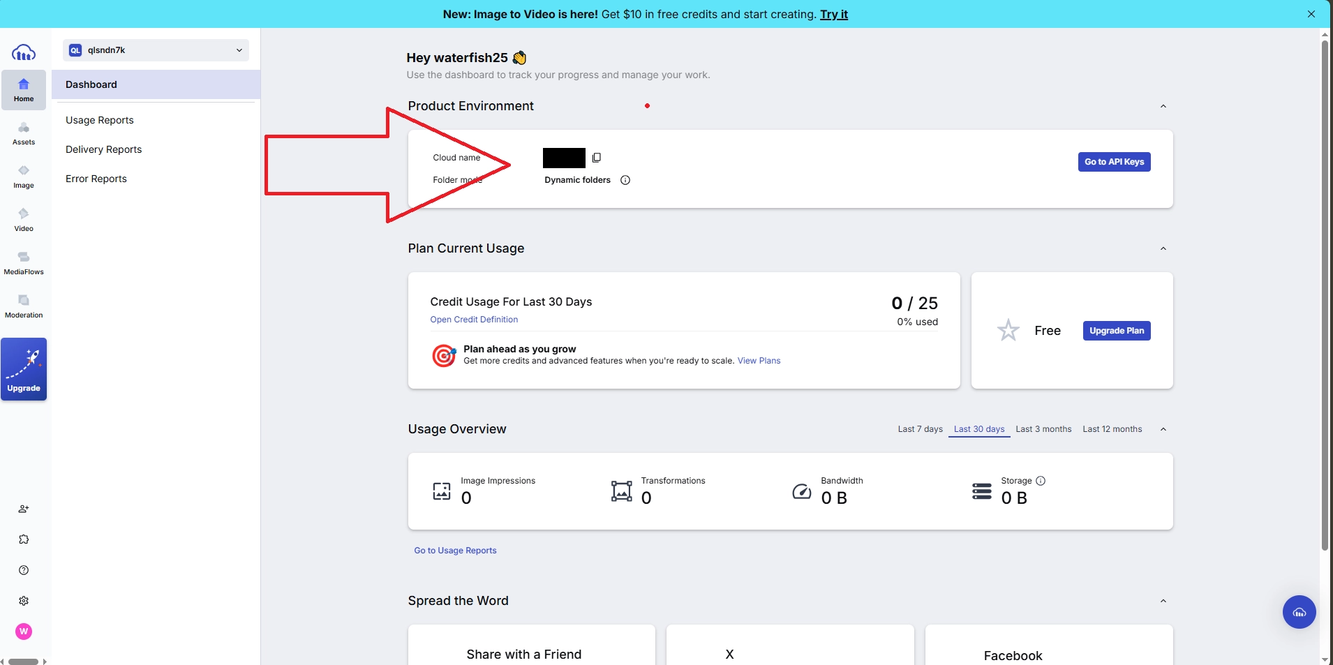Collapse the Usage Overview section
This screenshot has width=1333, height=665.
pos(1163,429)
